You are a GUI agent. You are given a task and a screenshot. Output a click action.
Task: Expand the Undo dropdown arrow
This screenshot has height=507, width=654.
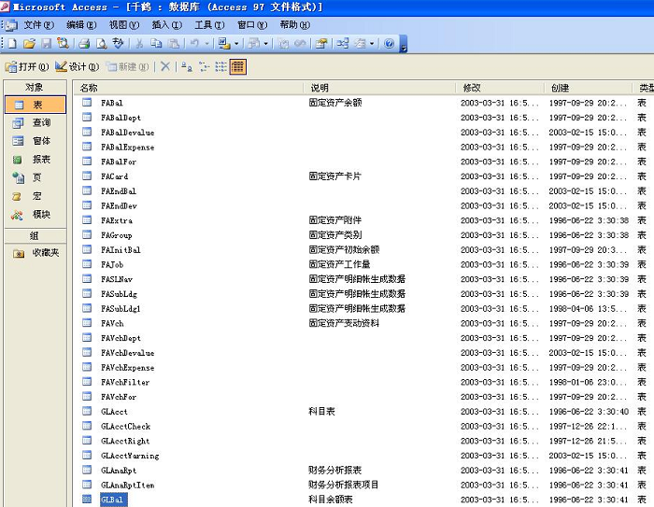click(206, 43)
